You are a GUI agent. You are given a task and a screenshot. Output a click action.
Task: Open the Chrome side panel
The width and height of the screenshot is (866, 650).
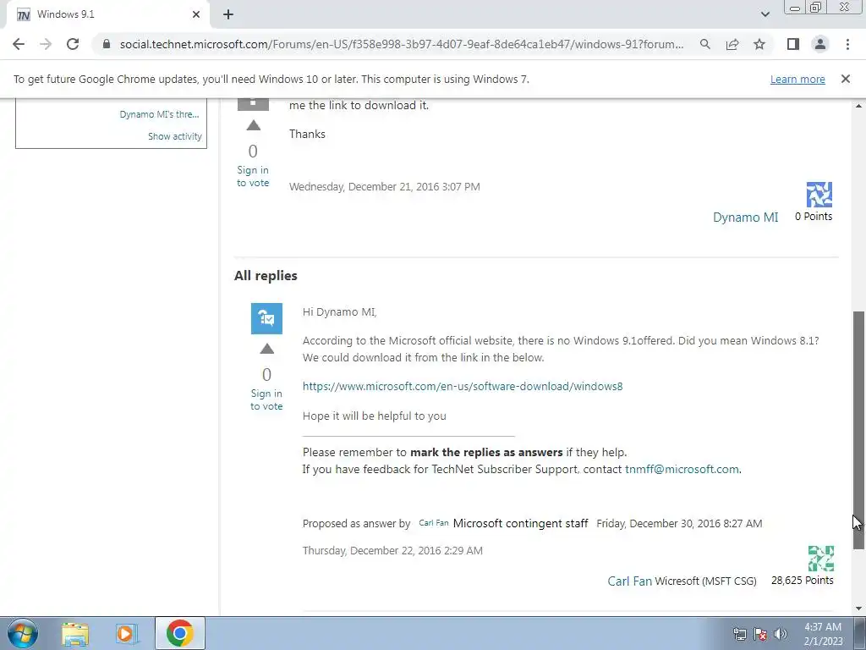(793, 44)
